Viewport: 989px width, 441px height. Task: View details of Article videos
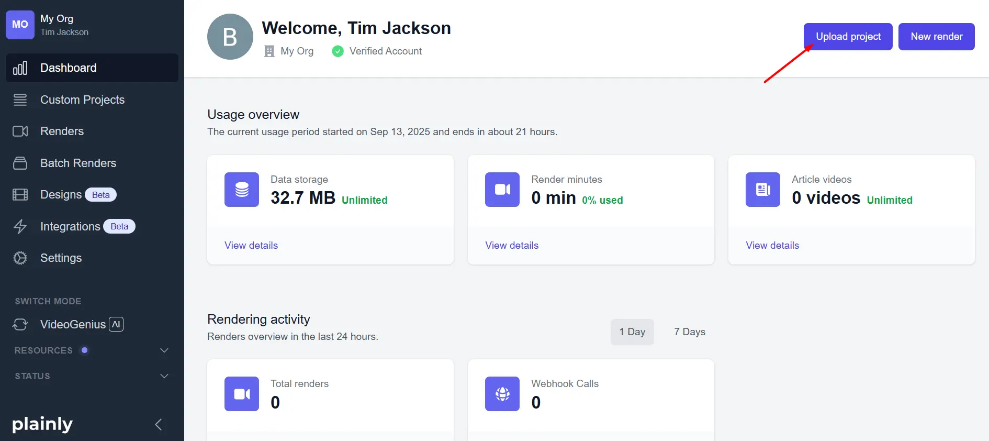point(772,246)
